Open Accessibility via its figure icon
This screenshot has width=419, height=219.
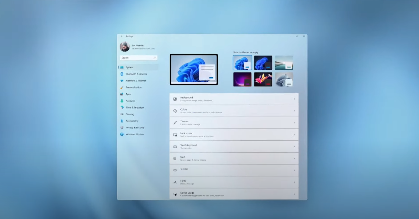click(x=122, y=121)
